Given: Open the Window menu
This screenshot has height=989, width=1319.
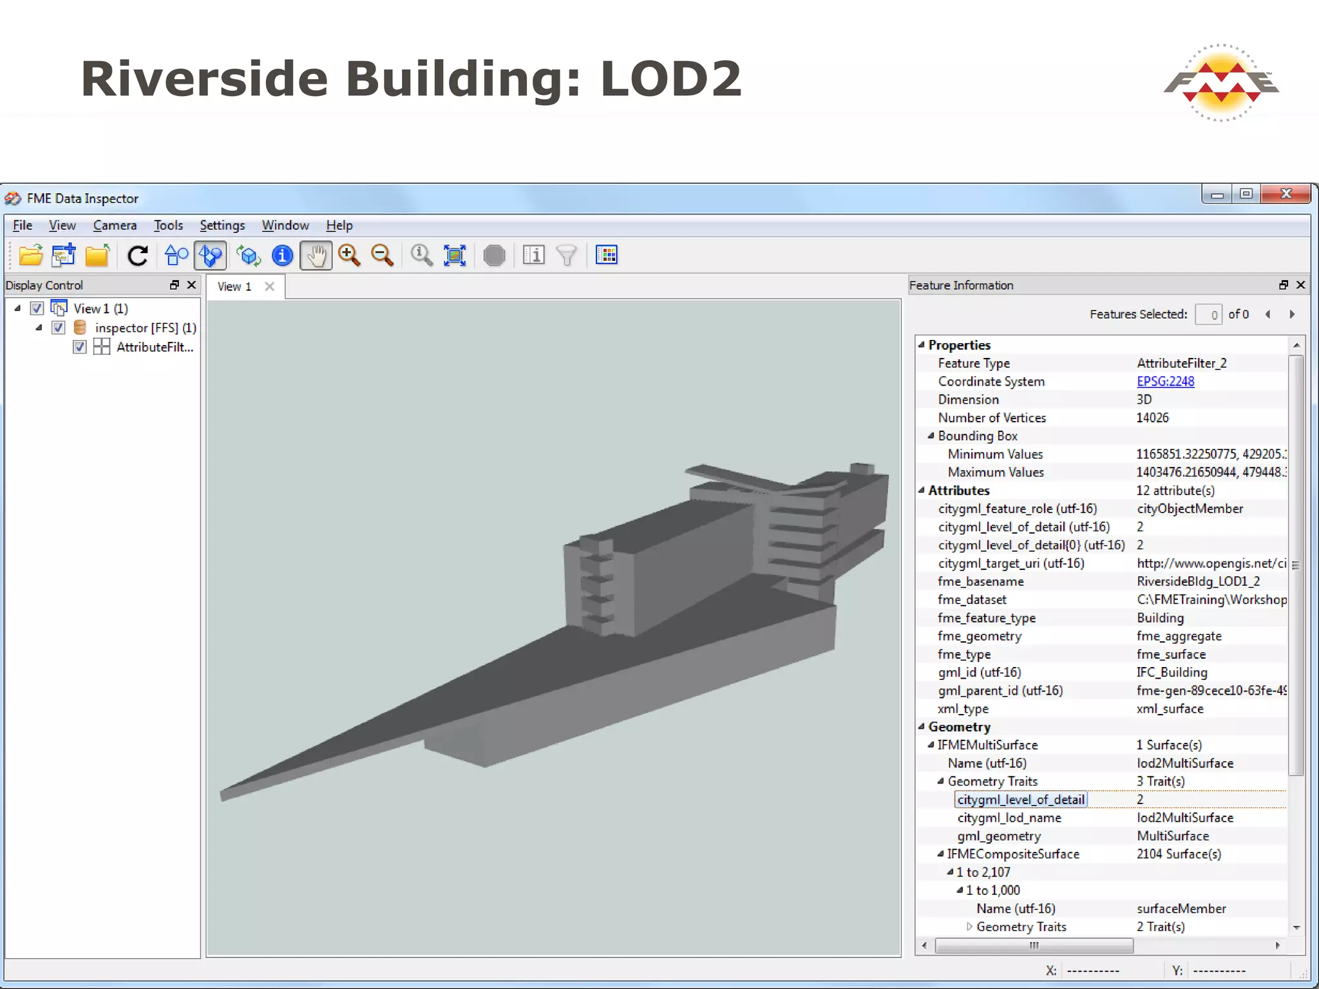Looking at the screenshot, I should click(x=285, y=225).
